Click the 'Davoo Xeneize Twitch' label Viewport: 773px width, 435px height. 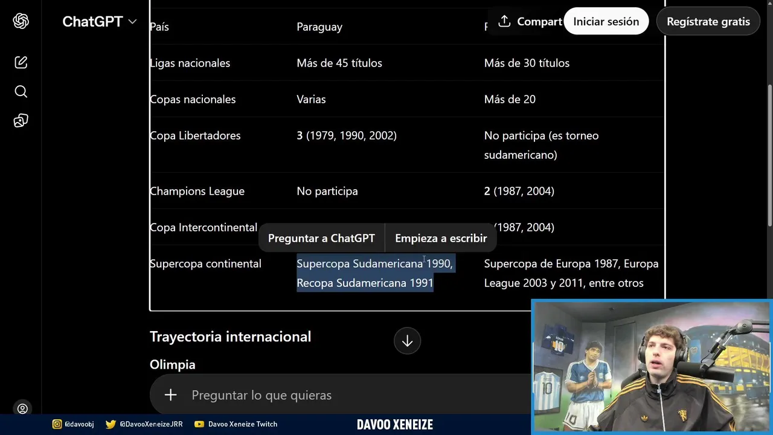[x=243, y=424]
